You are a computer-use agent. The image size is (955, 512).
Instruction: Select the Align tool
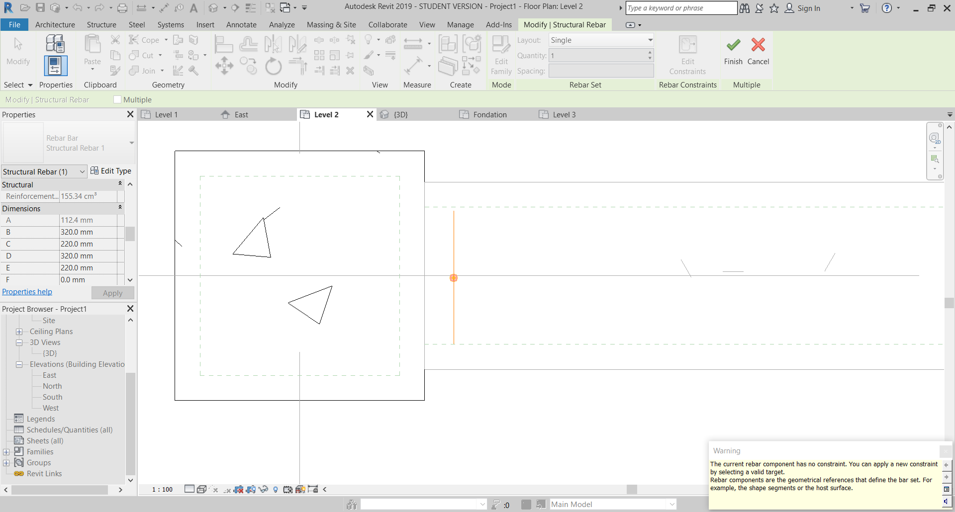224,43
